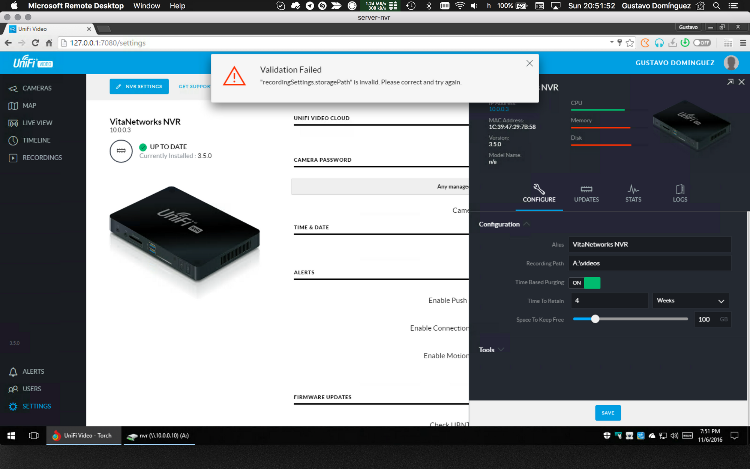
Task: Click the Recording Path input field
Action: (649, 263)
